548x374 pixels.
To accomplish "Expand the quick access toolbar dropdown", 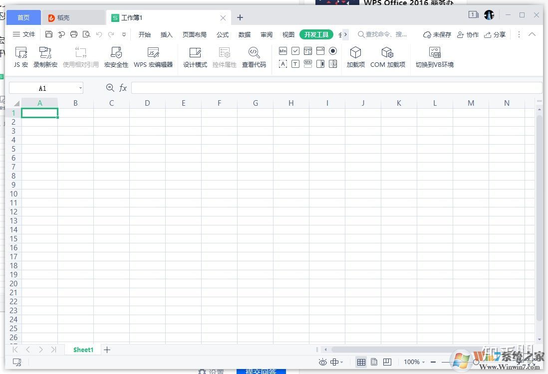I will [124, 34].
